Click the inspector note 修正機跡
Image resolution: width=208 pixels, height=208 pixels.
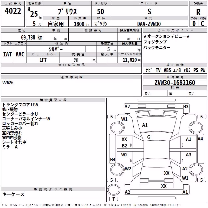click(x=10, y=109)
